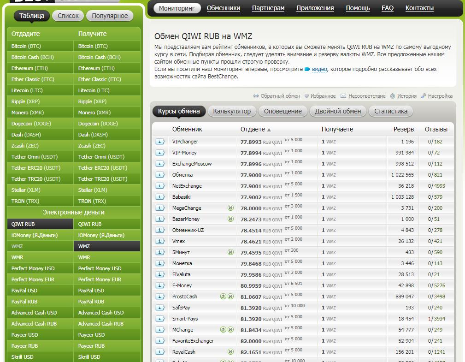Open info icon for VIP-Money row
This screenshot has width=465, height=362.
pyautogui.click(x=160, y=153)
